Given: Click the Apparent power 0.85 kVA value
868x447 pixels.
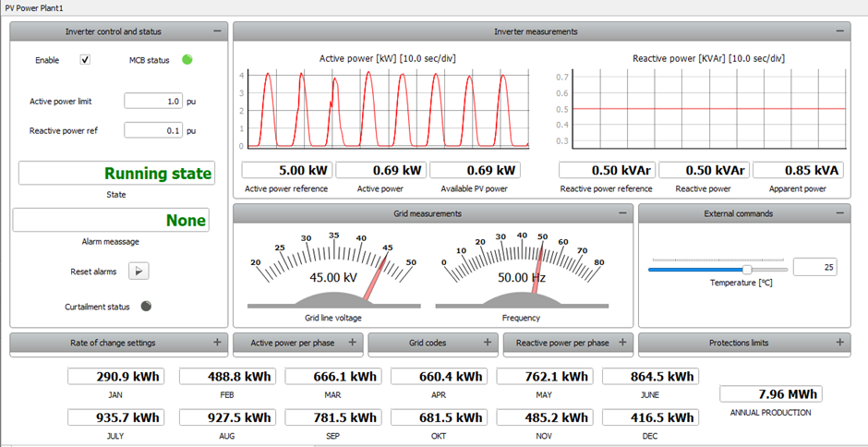Looking at the screenshot, I should click(x=798, y=170).
